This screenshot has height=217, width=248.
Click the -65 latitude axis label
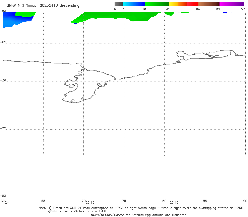click(3, 42)
